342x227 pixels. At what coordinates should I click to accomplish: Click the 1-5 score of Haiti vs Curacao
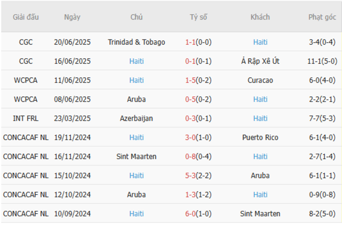pyautogui.click(x=190, y=80)
